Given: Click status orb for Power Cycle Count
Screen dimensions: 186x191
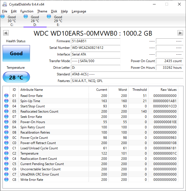Looking at the screenshot, I should coord(6,137).
